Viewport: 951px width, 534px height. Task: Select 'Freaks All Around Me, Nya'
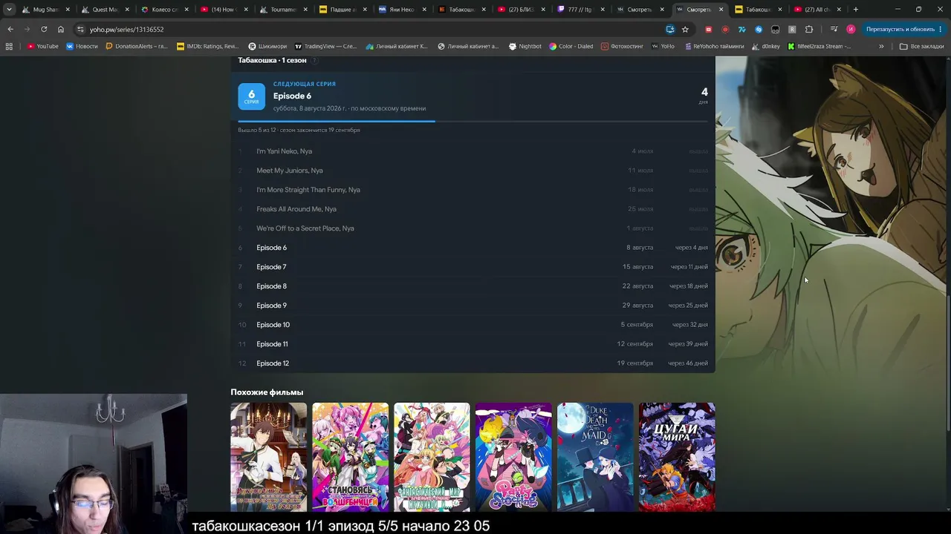[x=473, y=209]
